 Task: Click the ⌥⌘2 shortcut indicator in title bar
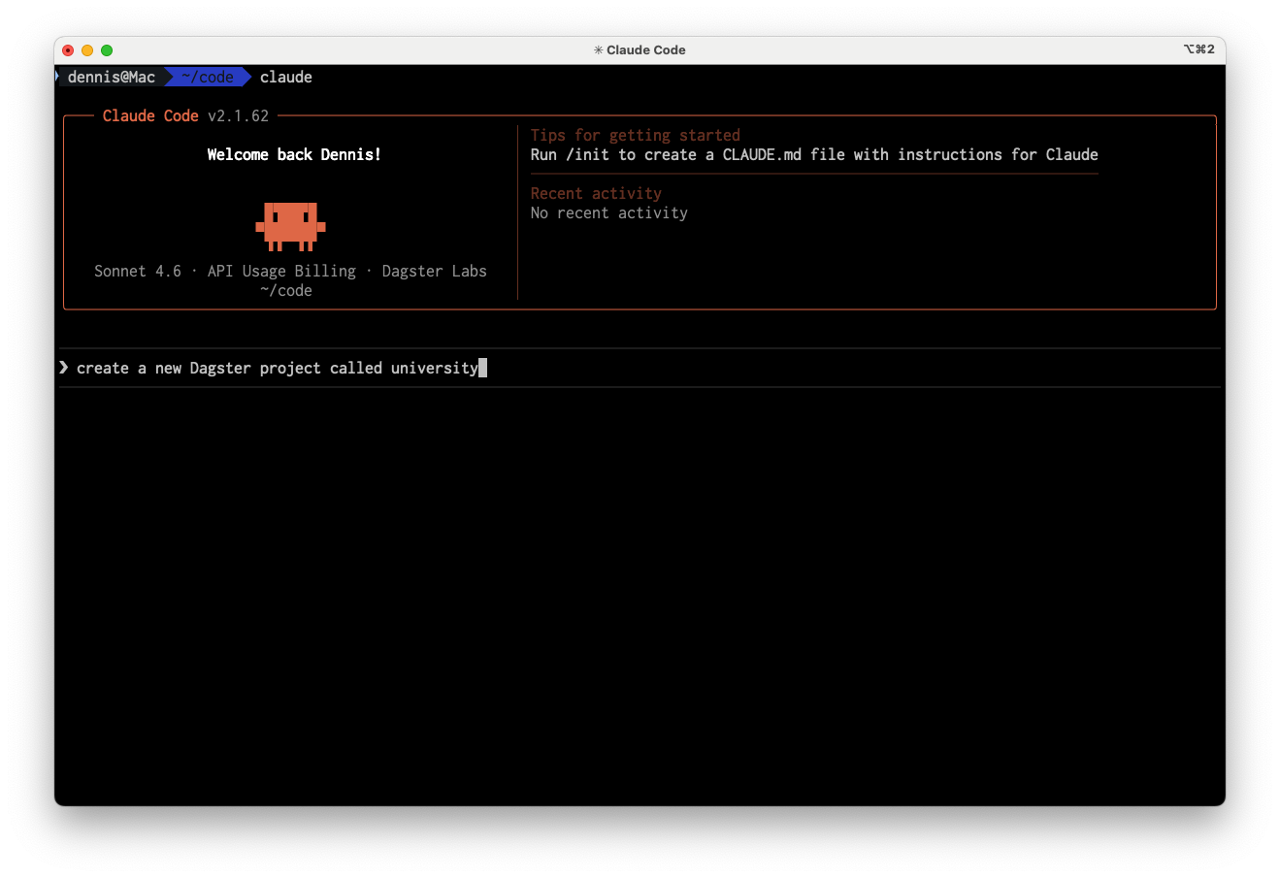pos(1198,49)
